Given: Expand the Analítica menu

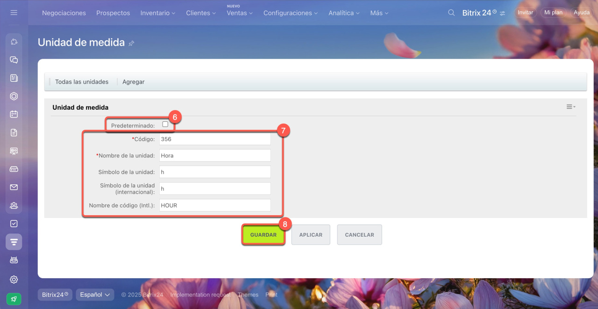Looking at the screenshot, I should pyautogui.click(x=344, y=13).
